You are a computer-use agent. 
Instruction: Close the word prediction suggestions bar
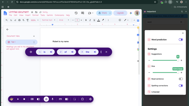click(x=106, y=52)
